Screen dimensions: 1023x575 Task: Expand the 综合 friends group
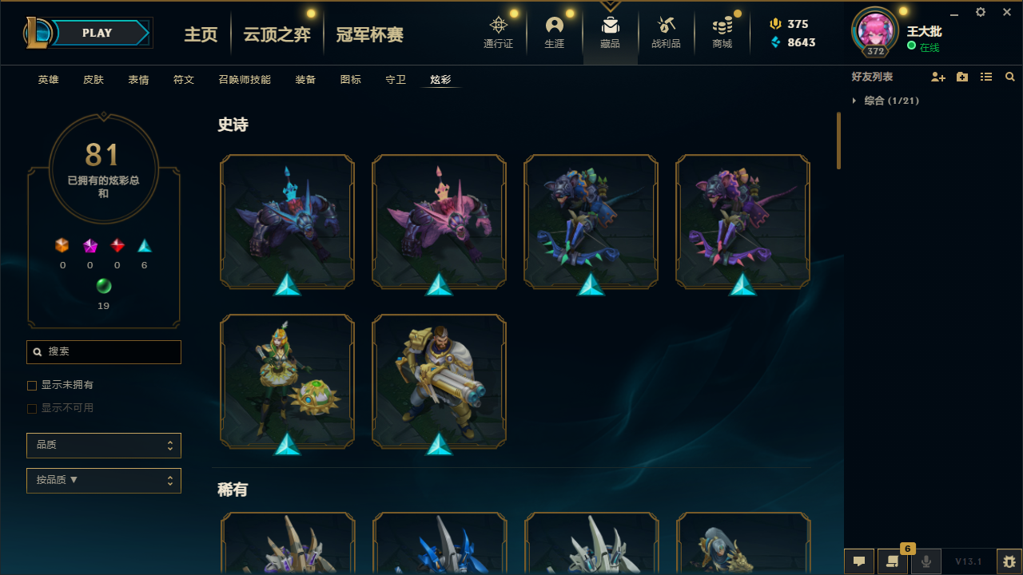[854, 101]
